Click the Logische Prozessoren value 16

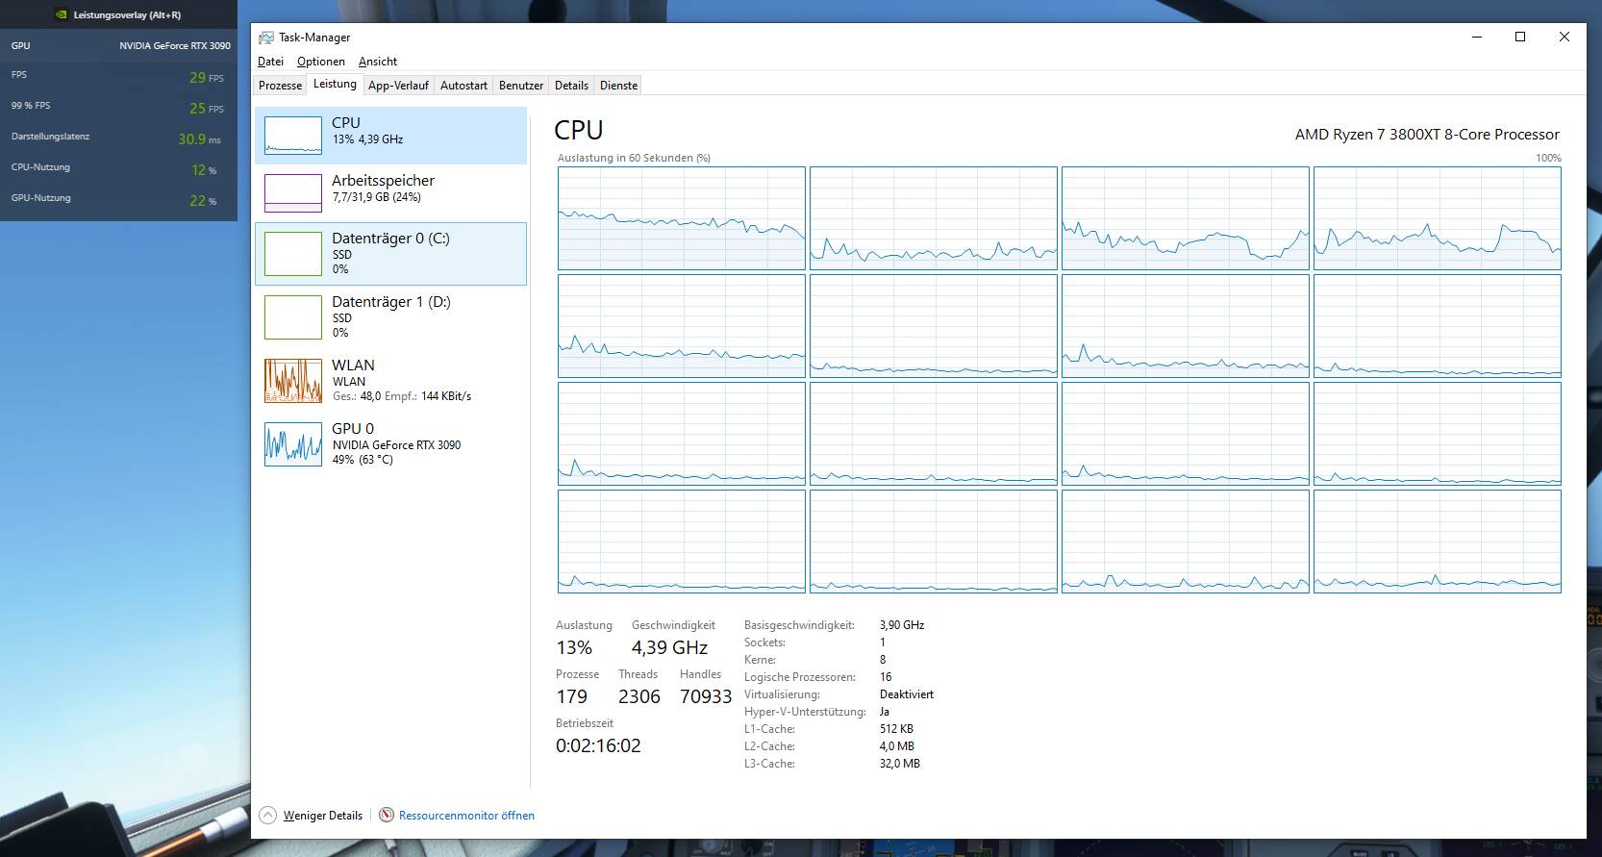[886, 677]
